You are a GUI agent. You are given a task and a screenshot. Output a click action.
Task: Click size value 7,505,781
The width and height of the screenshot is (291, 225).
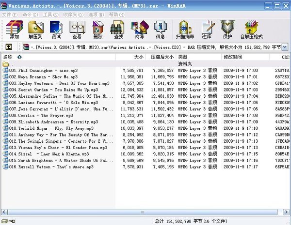point(133,70)
